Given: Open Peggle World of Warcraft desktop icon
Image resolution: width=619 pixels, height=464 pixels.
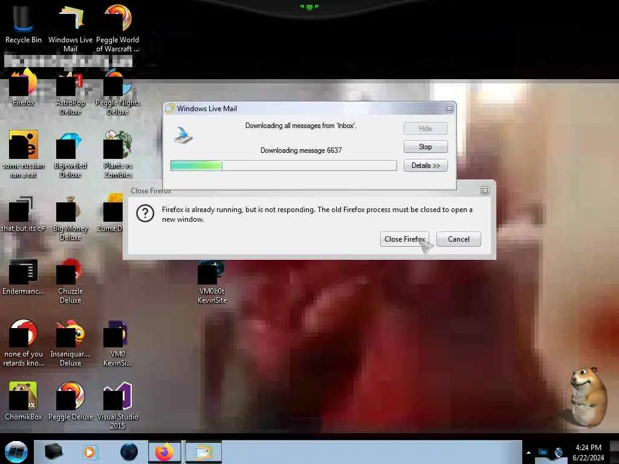Looking at the screenshot, I should click(117, 28).
